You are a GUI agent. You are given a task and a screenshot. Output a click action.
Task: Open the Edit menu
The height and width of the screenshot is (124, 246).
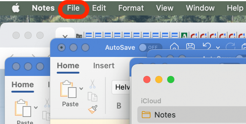point(99,8)
